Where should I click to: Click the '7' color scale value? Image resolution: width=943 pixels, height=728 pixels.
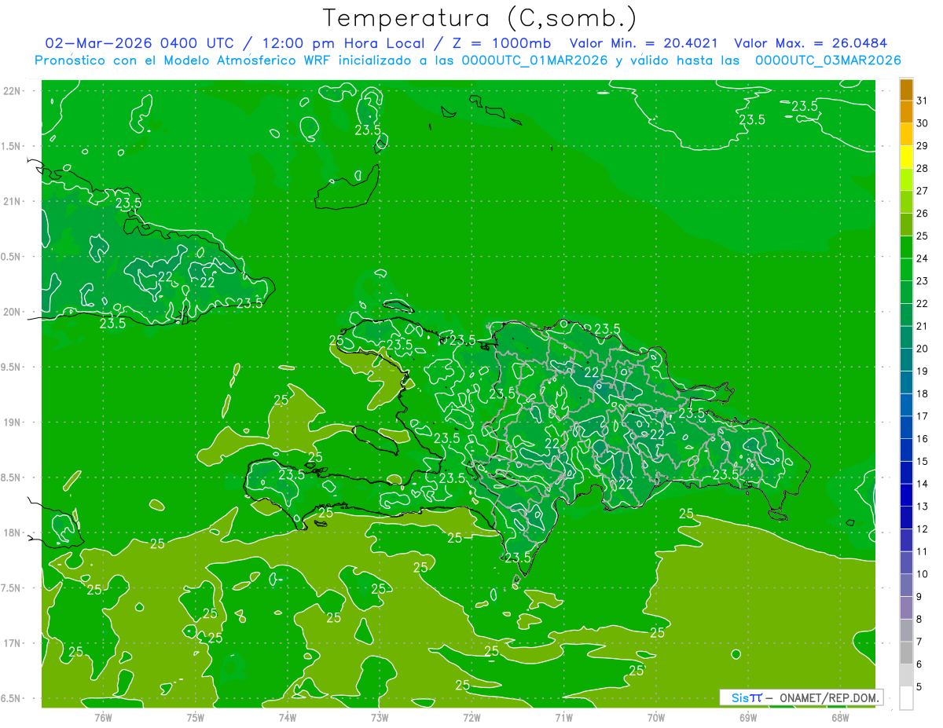[920, 642]
